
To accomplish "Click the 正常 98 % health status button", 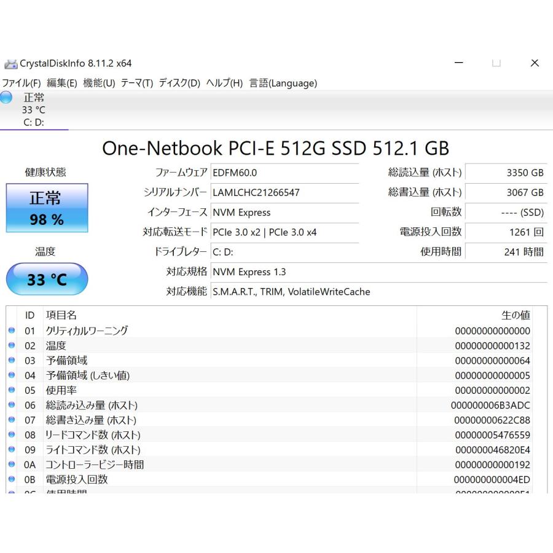I will (47, 208).
